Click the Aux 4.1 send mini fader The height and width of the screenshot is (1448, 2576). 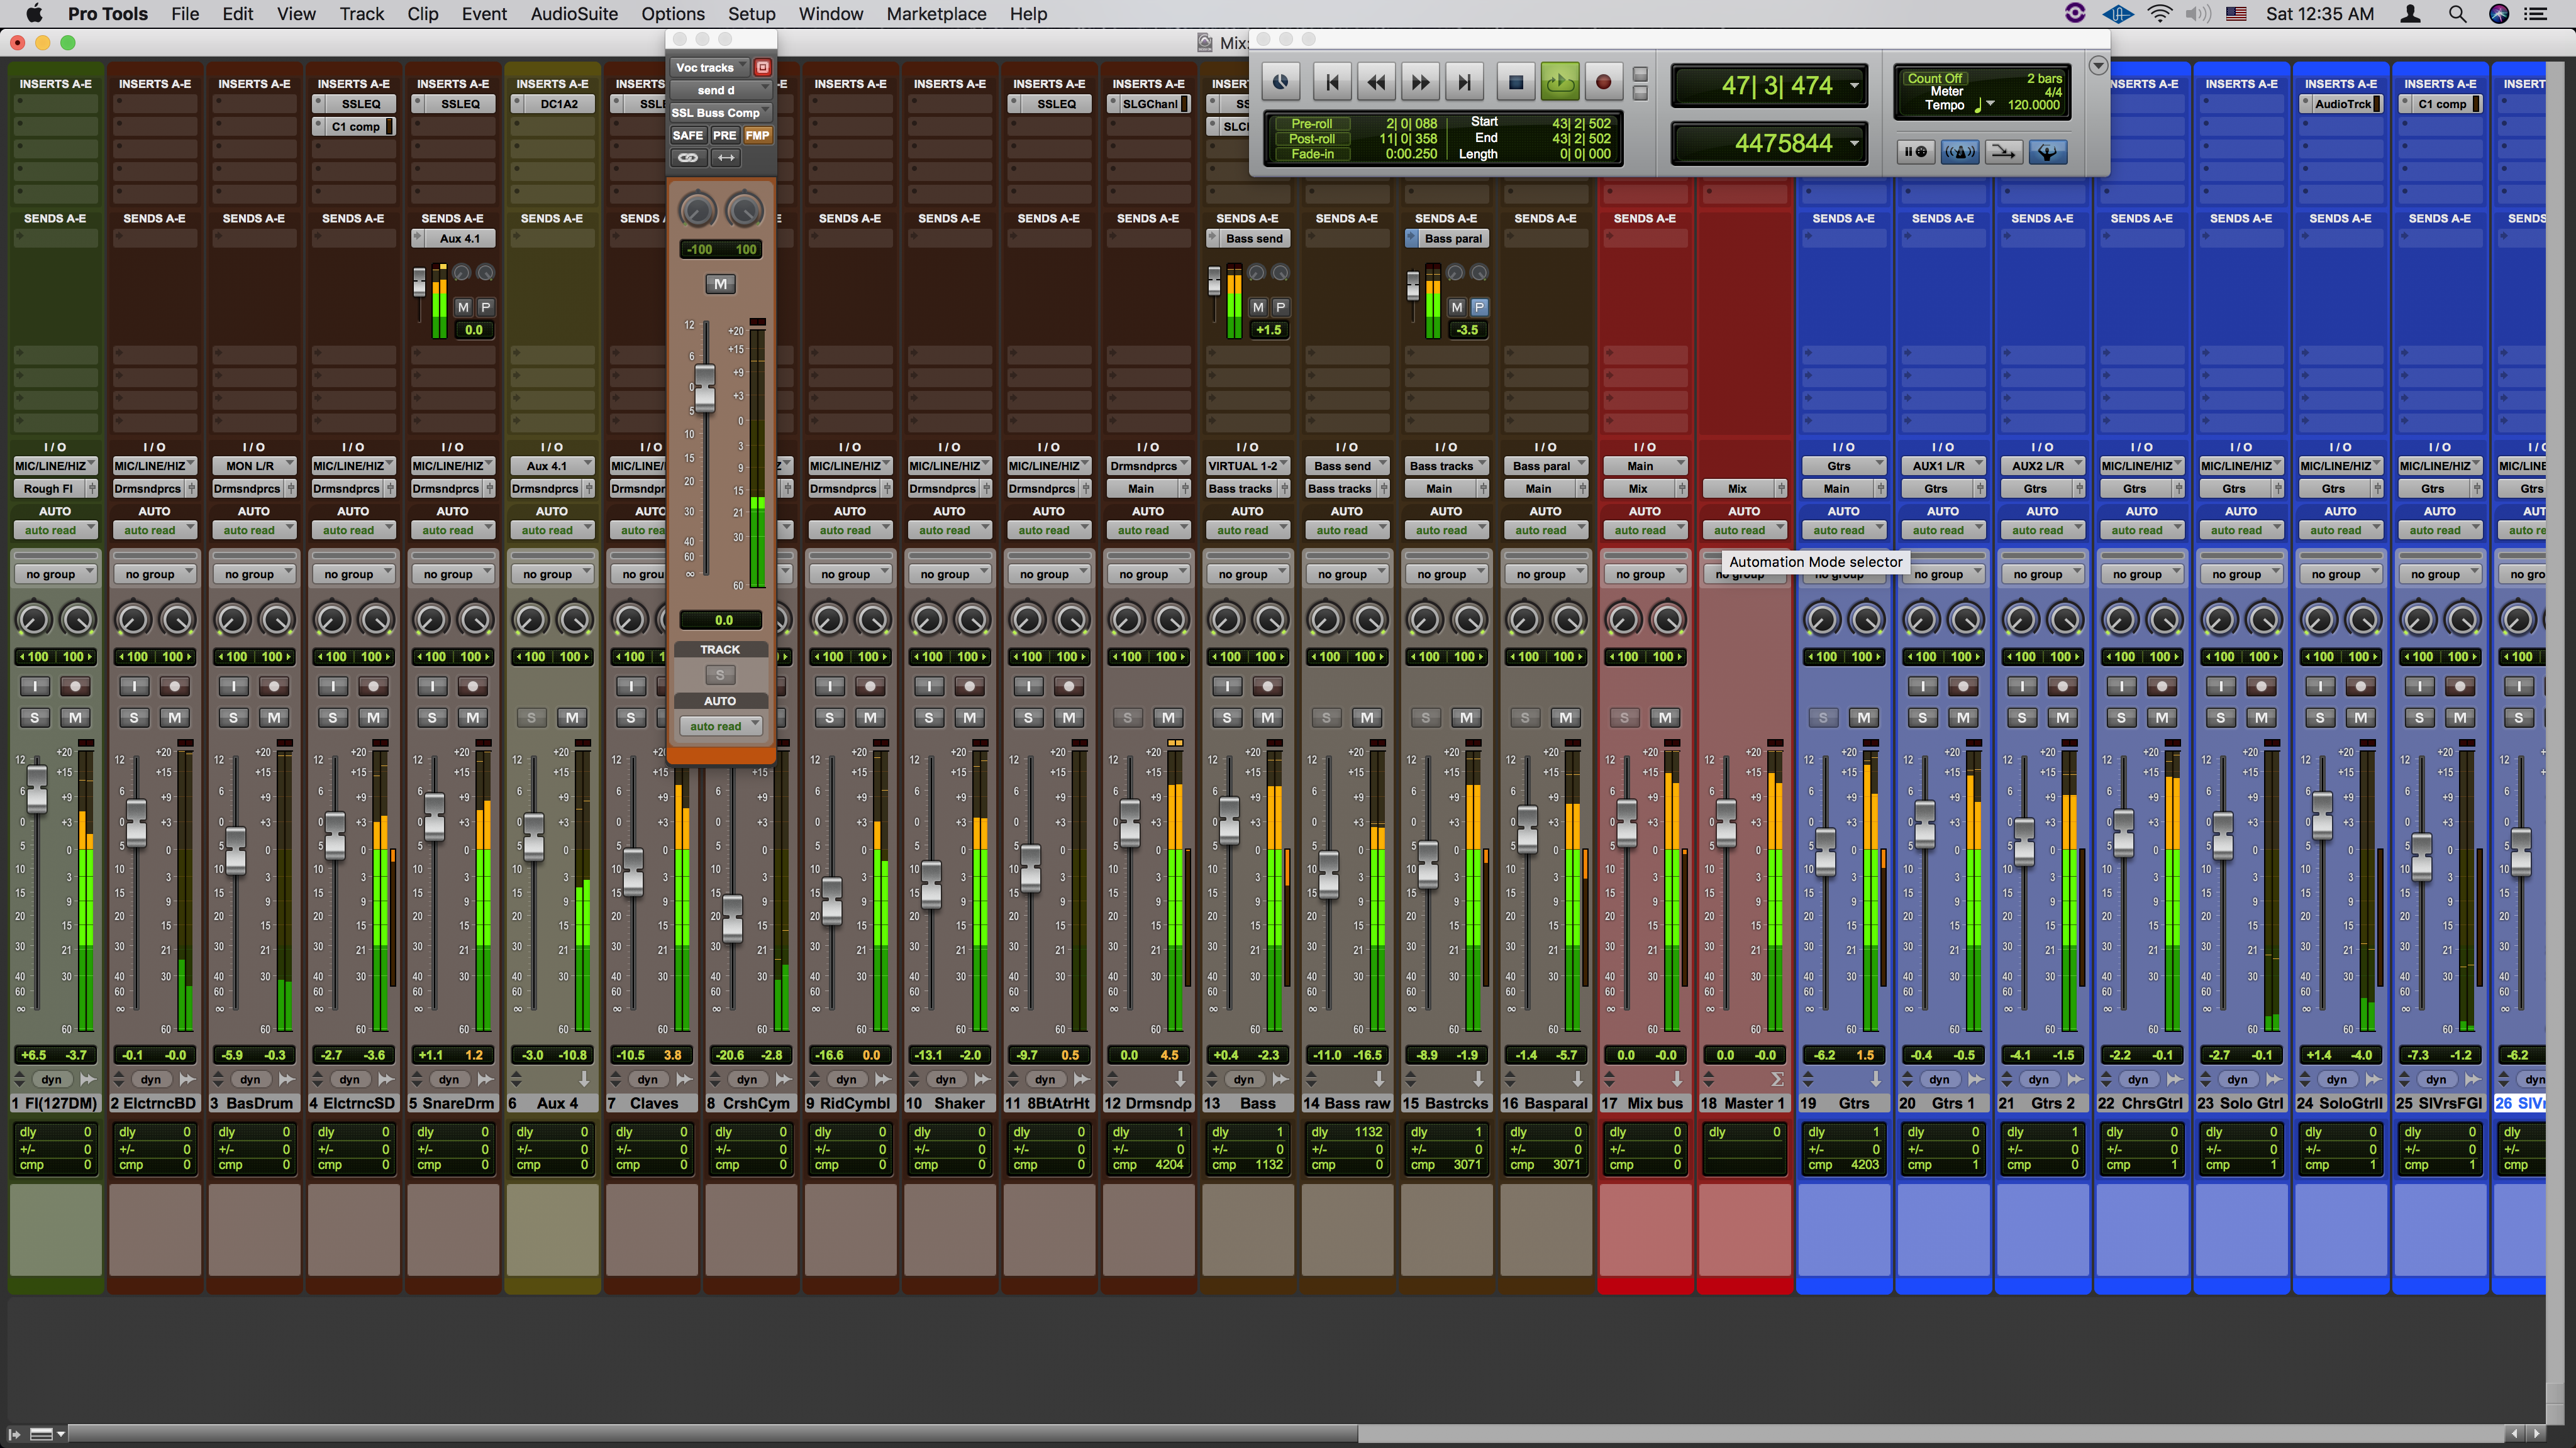(x=419, y=282)
